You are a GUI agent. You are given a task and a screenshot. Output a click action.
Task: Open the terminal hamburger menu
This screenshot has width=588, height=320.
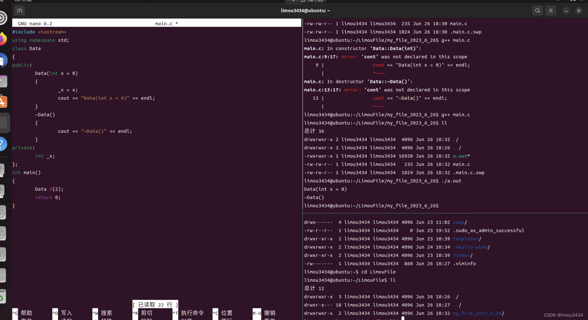coord(551,10)
